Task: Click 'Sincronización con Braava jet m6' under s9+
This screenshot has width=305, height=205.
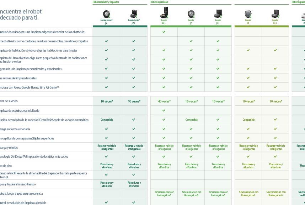Action: point(165,194)
